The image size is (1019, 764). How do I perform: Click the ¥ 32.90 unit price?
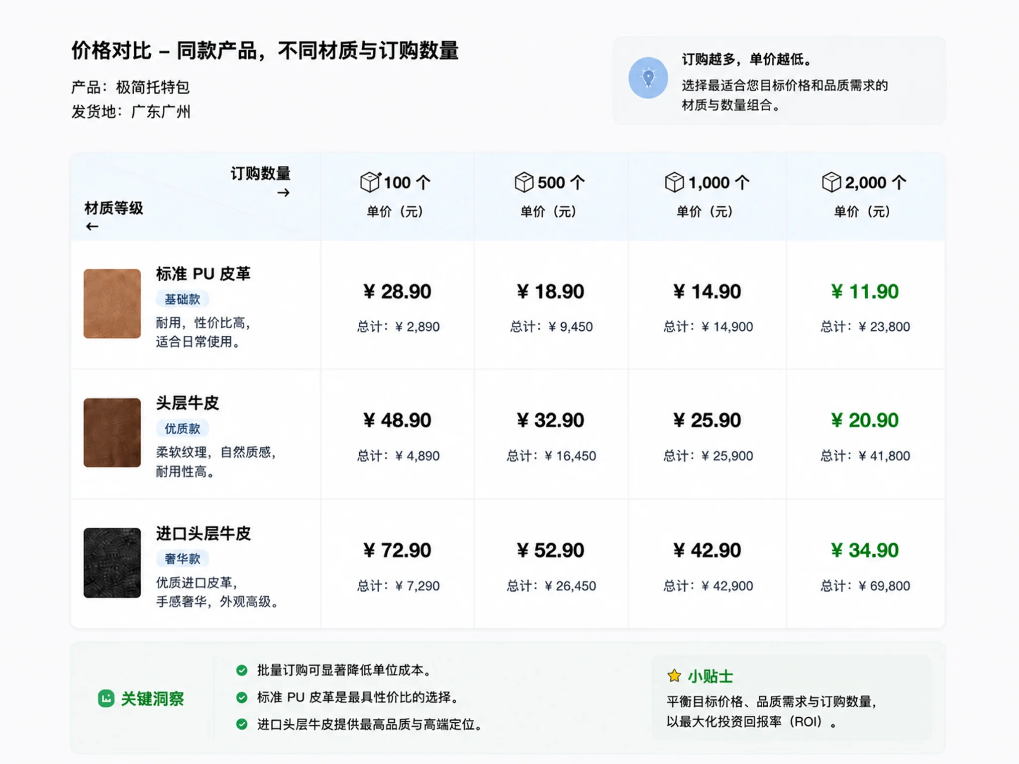click(x=550, y=420)
